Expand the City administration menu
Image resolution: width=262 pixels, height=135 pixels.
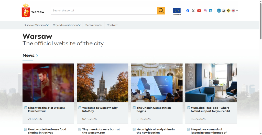(67, 25)
